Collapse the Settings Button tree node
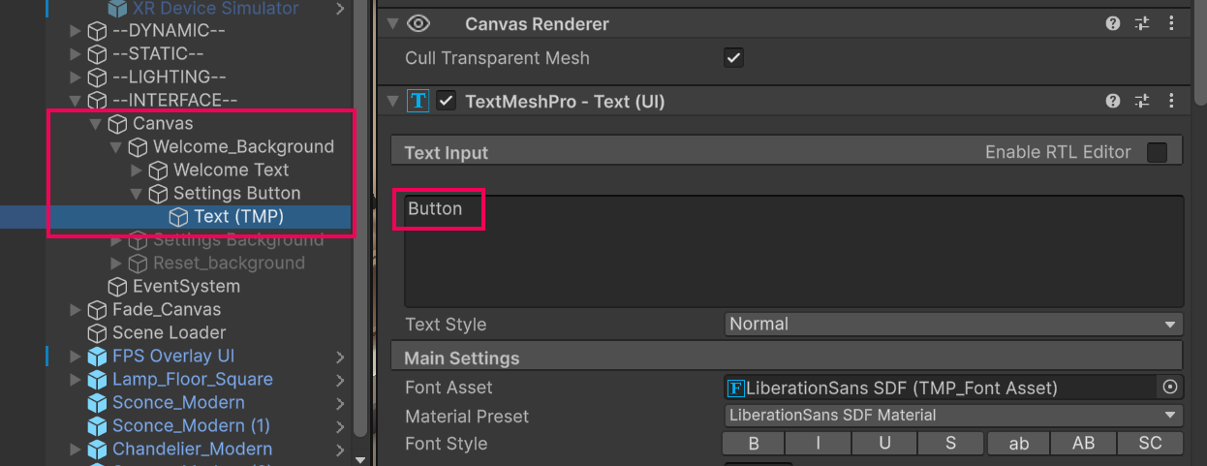 coord(138,194)
